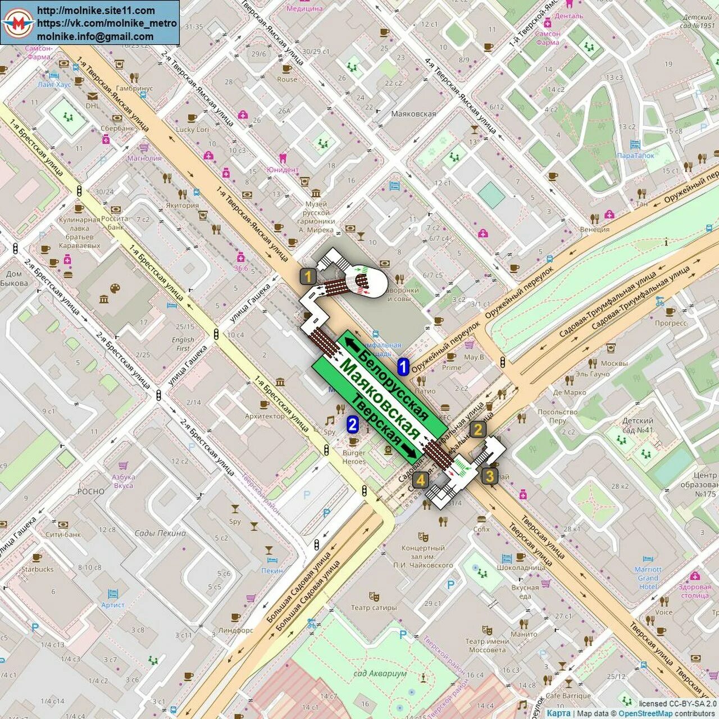Select exit marker 2 near Burger Heroes

(353, 425)
